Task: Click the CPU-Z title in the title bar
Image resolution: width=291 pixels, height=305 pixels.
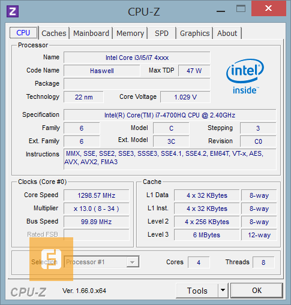Action: coord(143,11)
